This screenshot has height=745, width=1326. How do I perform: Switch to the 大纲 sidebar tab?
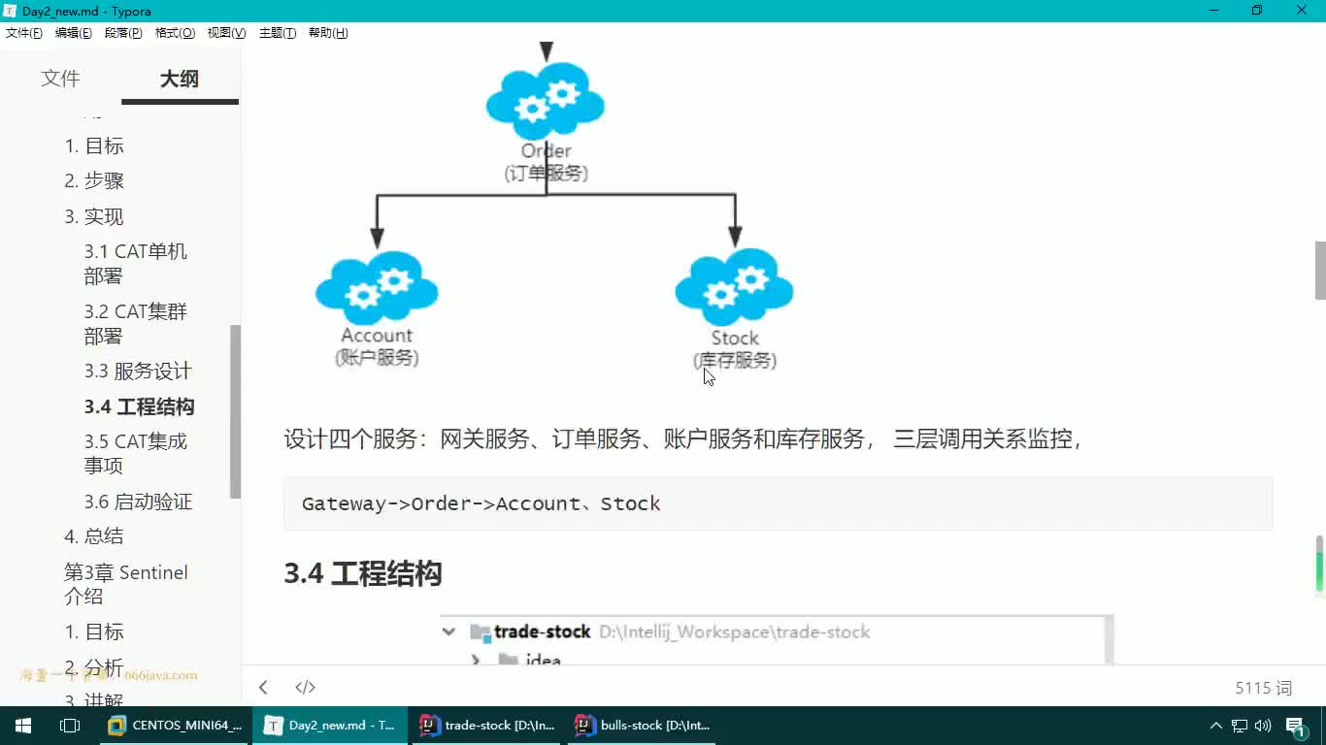pyautogui.click(x=180, y=79)
